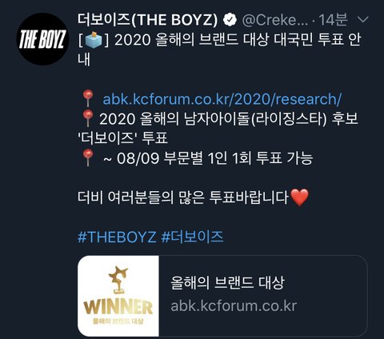Click the tweet text 더비 여러분들의 많은 투표바랍니다
This screenshot has height=339, width=384.
point(183,197)
